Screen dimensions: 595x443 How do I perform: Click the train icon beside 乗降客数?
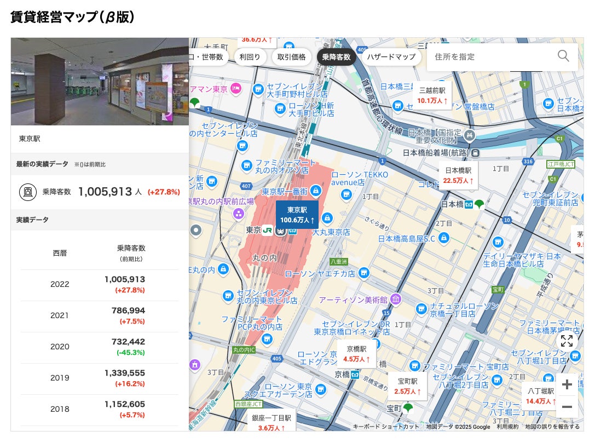point(28,192)
